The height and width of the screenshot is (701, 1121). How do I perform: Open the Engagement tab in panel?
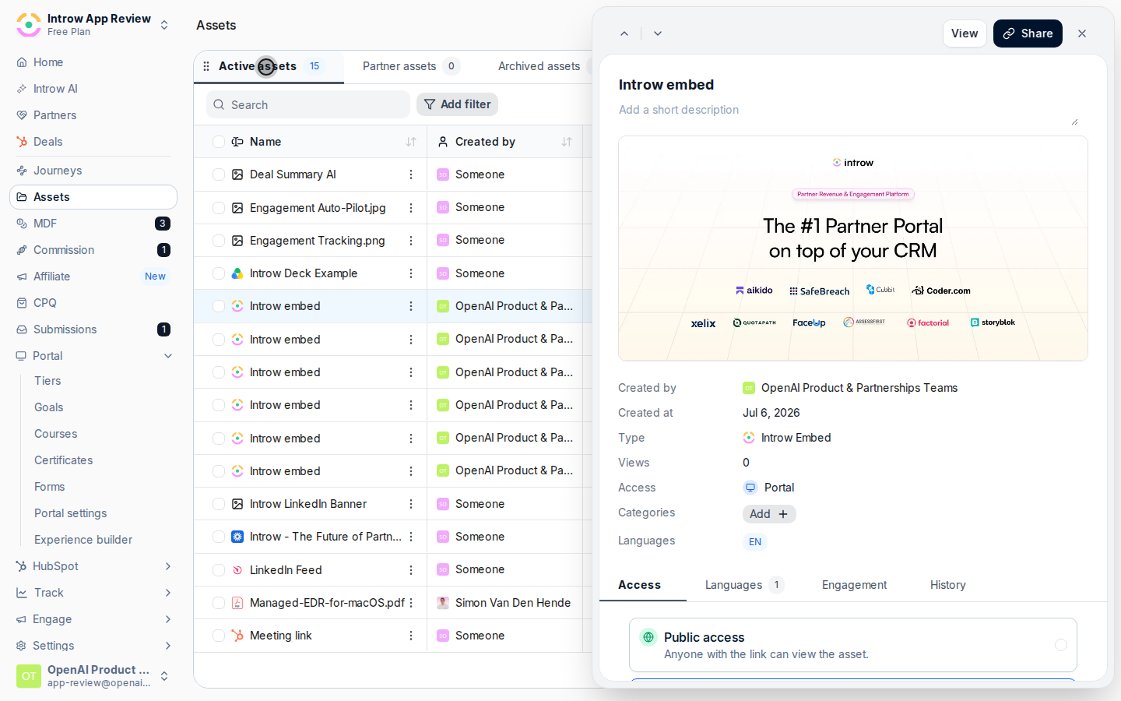(x=854, y=585)
